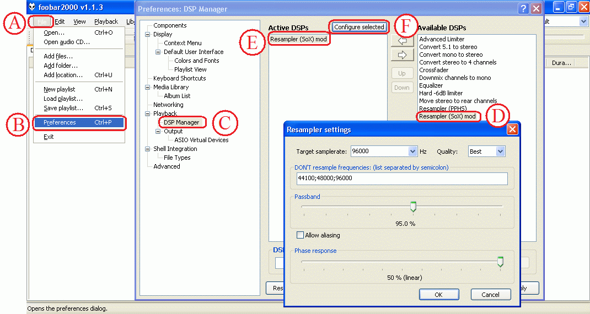The image size is (590, 314).
Task: Confirm Resampler settings with OK
Action: [439, 295]
